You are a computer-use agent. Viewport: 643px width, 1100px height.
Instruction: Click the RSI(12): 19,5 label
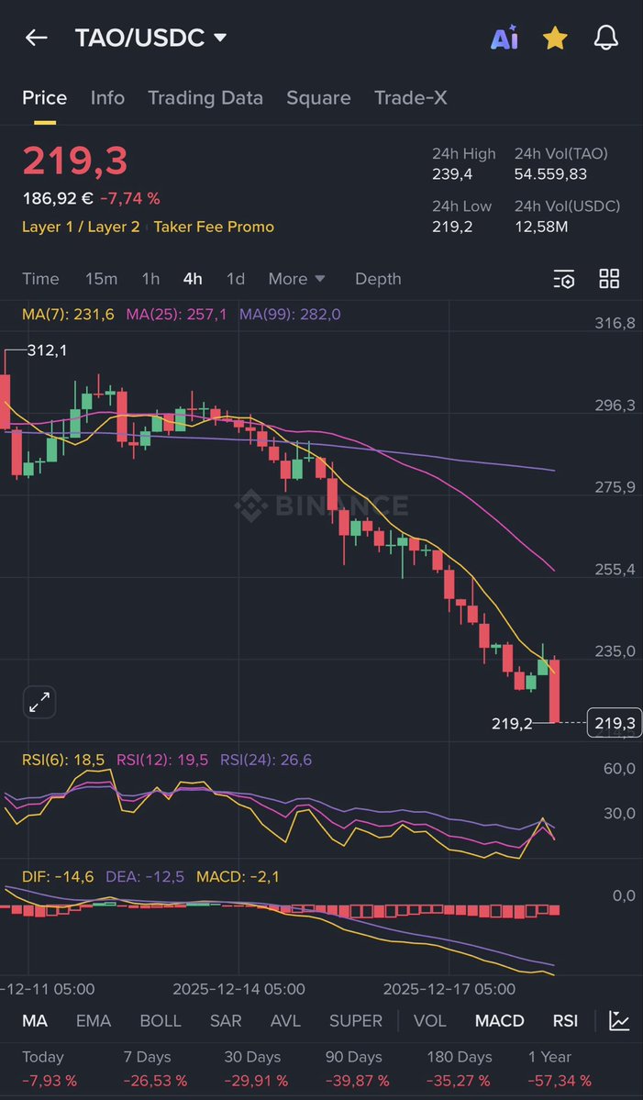click(162, 760)
